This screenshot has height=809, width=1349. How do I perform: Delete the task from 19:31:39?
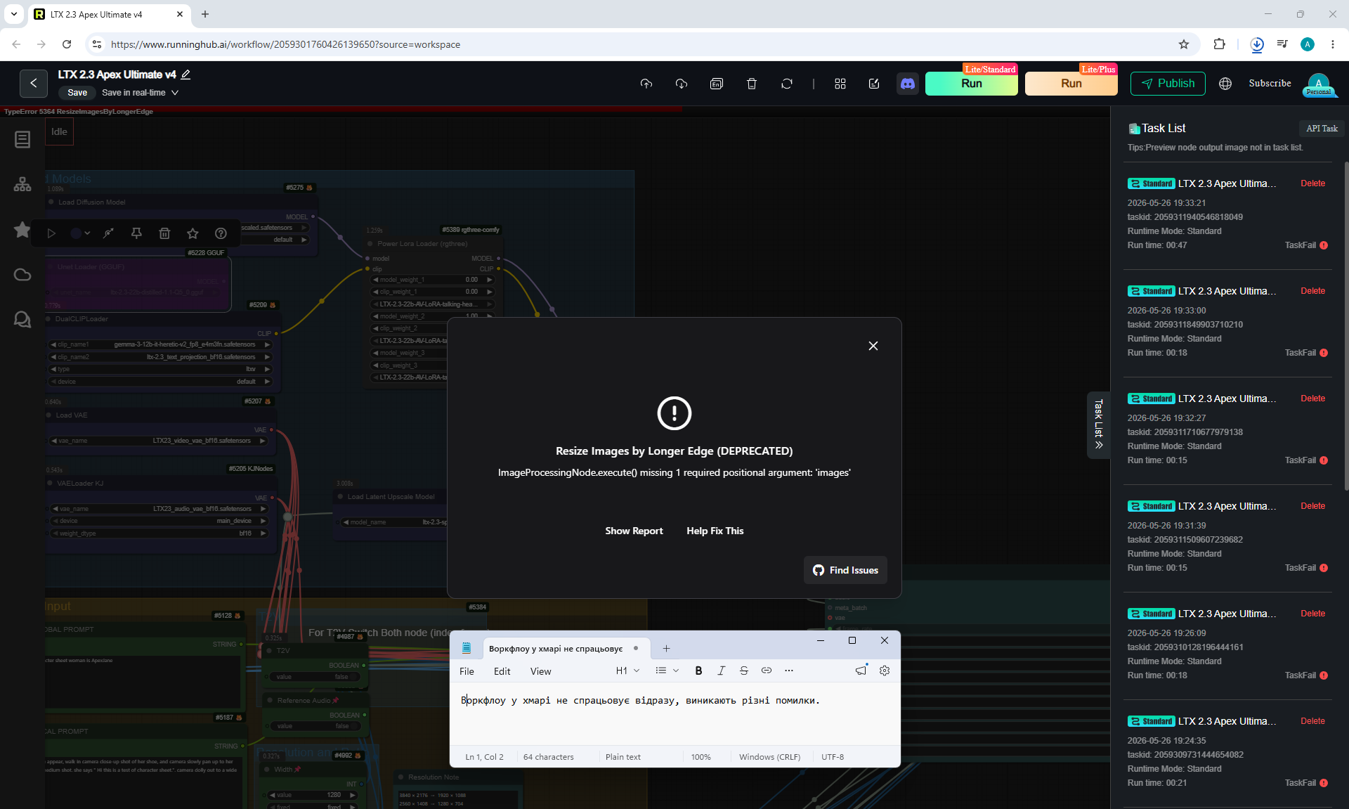[1312, 506]
